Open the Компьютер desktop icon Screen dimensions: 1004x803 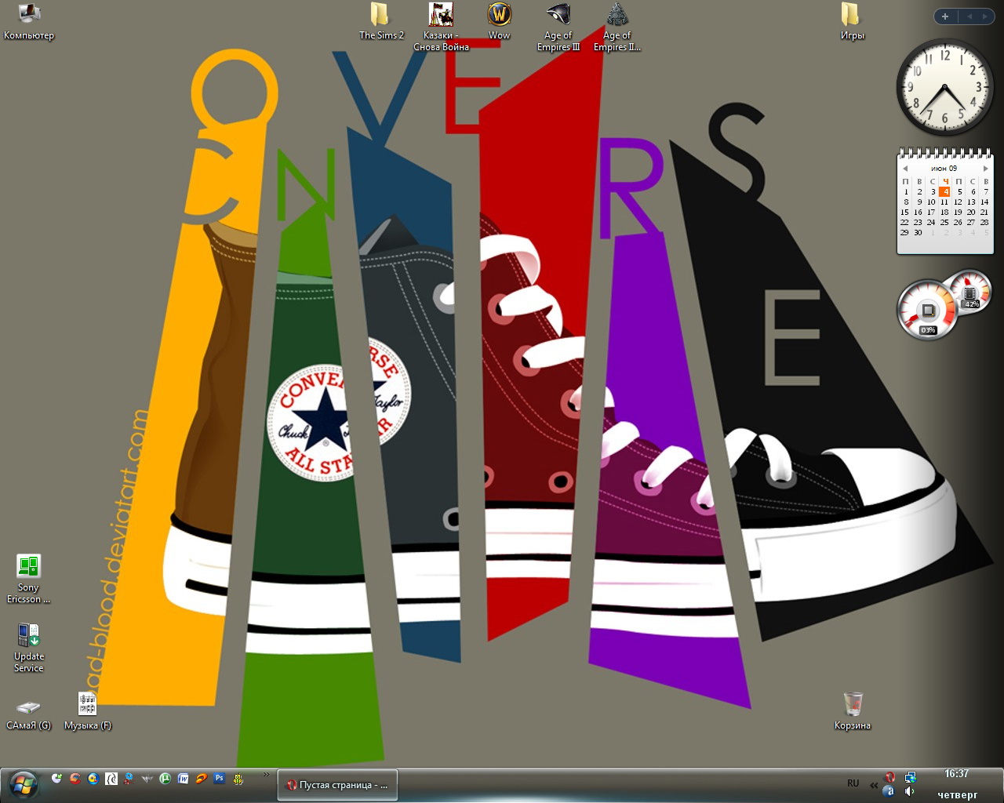[29, 14]
